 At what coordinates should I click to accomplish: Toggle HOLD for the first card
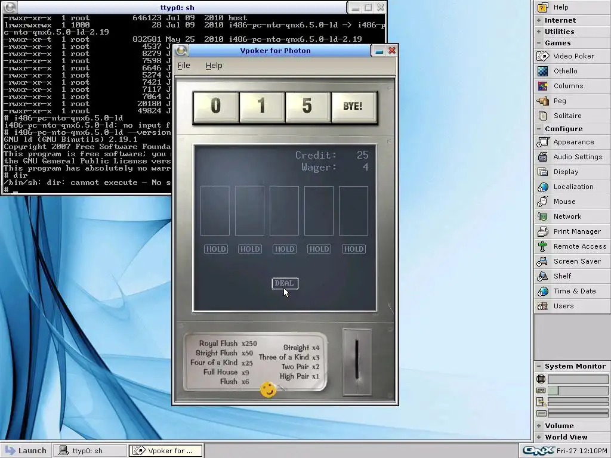[x=216, y=249]
